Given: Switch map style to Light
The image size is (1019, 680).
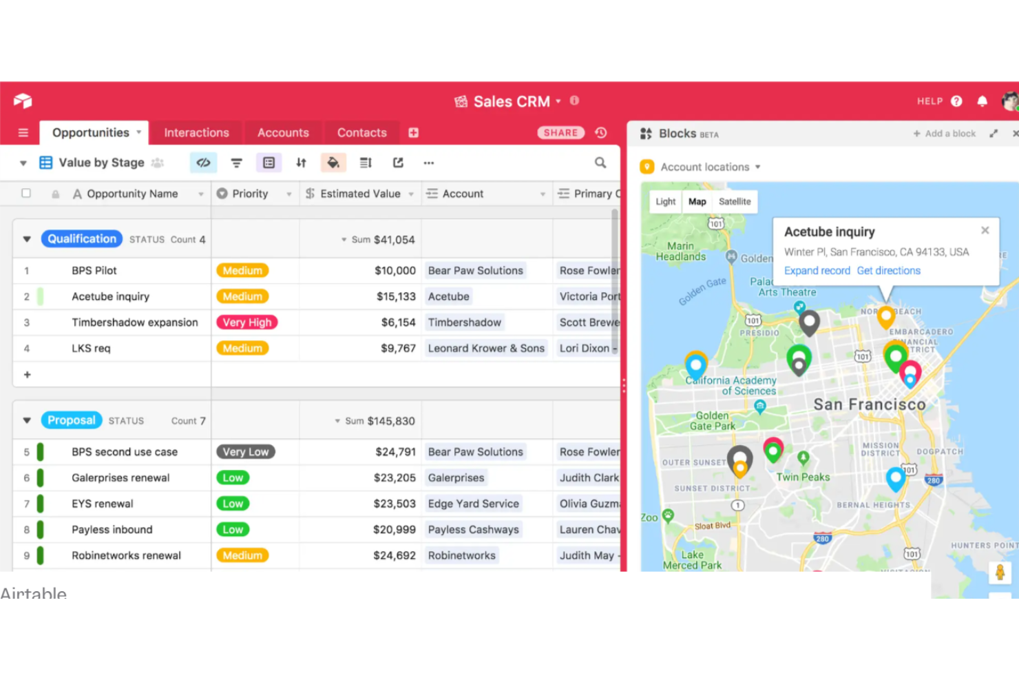Looking at the screenshot, I should tap(666, 202).
